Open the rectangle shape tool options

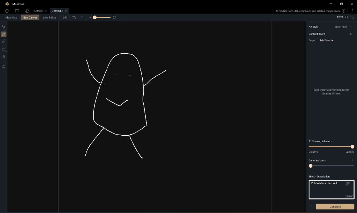3,49
